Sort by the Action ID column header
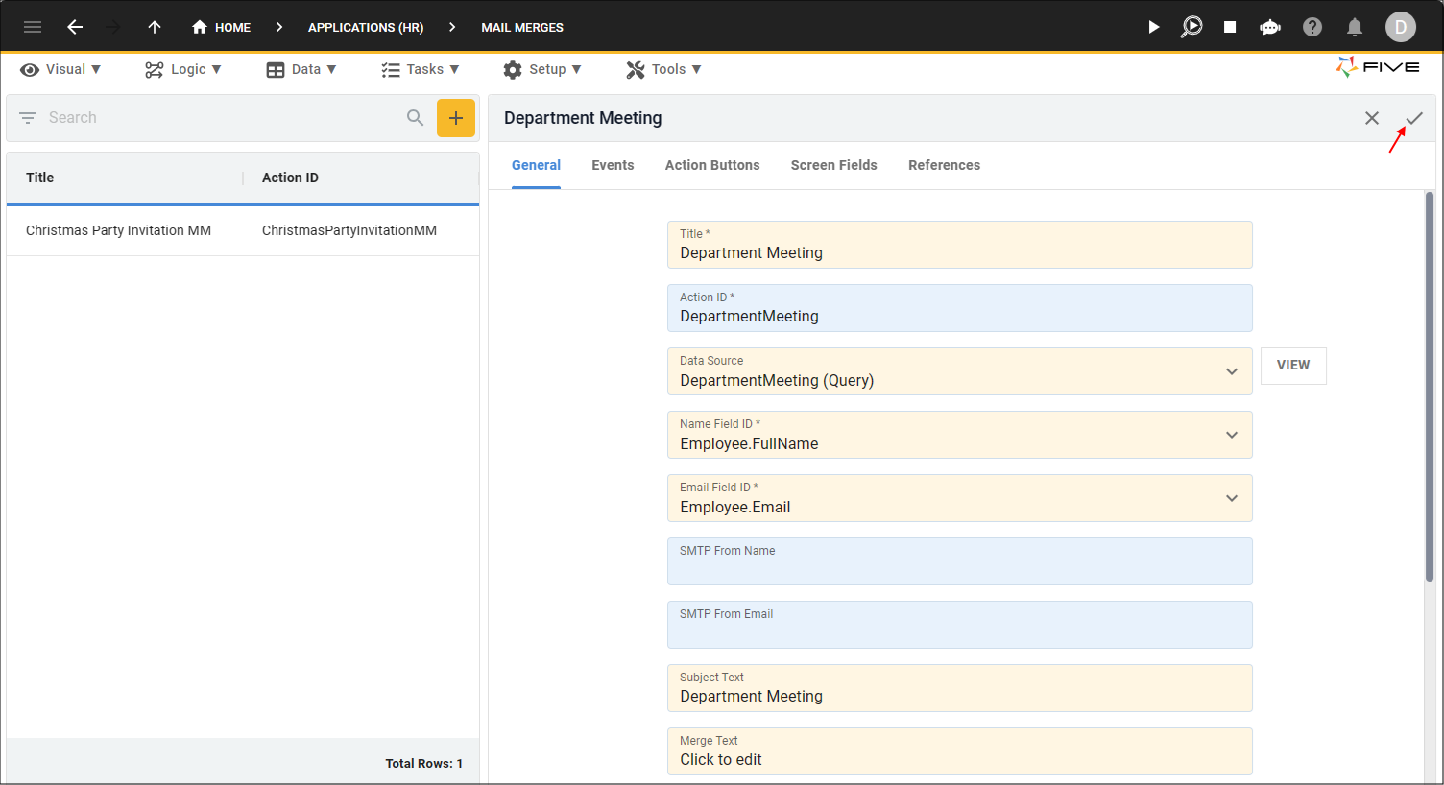1444x785 pixels. (x=290, y=178)
